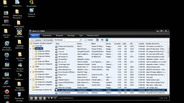Select the Otros folder in tree

[x=37, y=87]
